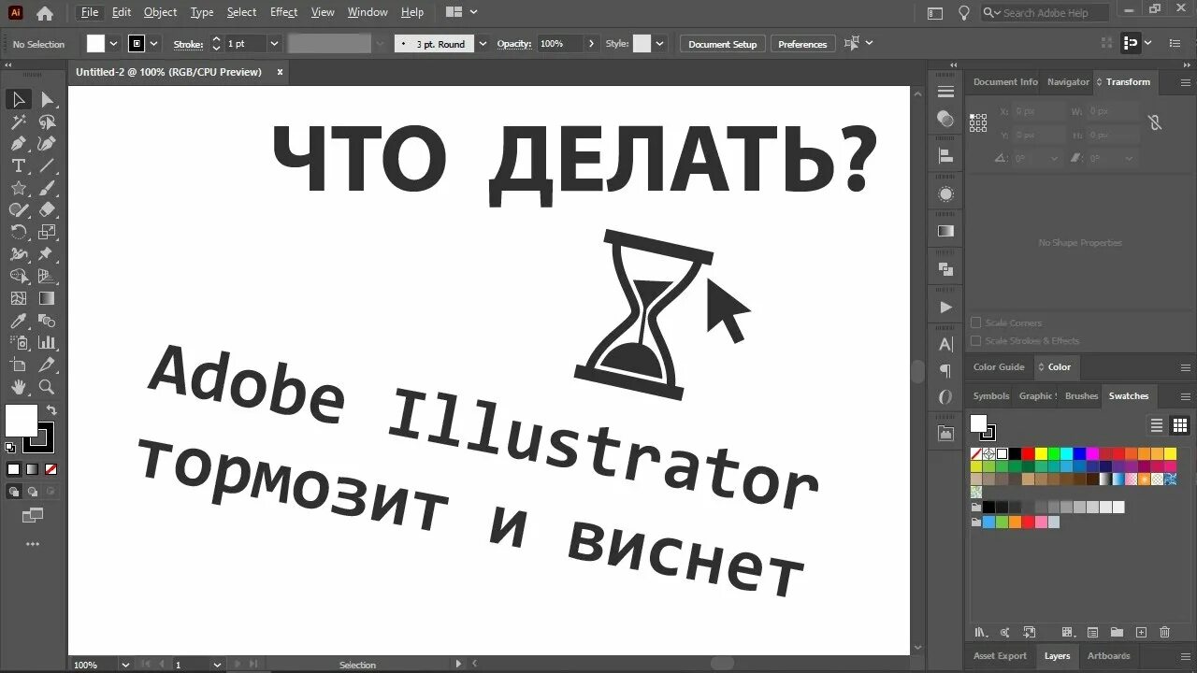Switch to the Brushes tab
The height and width of the screenshot is (673, 1197).
1081,396
